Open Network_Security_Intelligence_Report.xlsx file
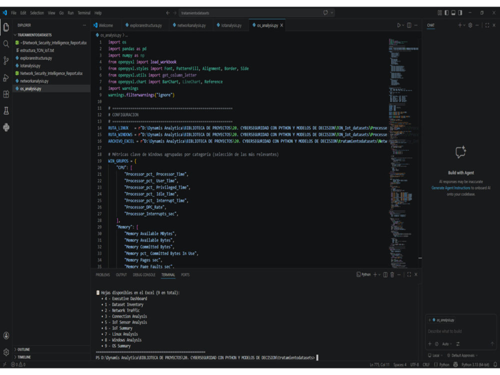This screenshot has height=375, width=500. tap(51, 73)
